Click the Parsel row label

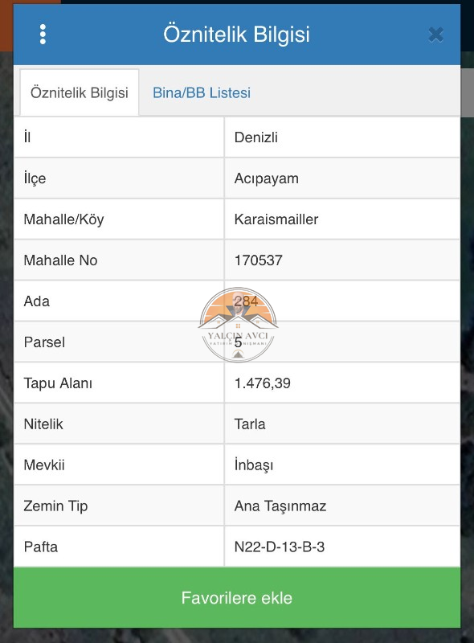pos(44,342)
